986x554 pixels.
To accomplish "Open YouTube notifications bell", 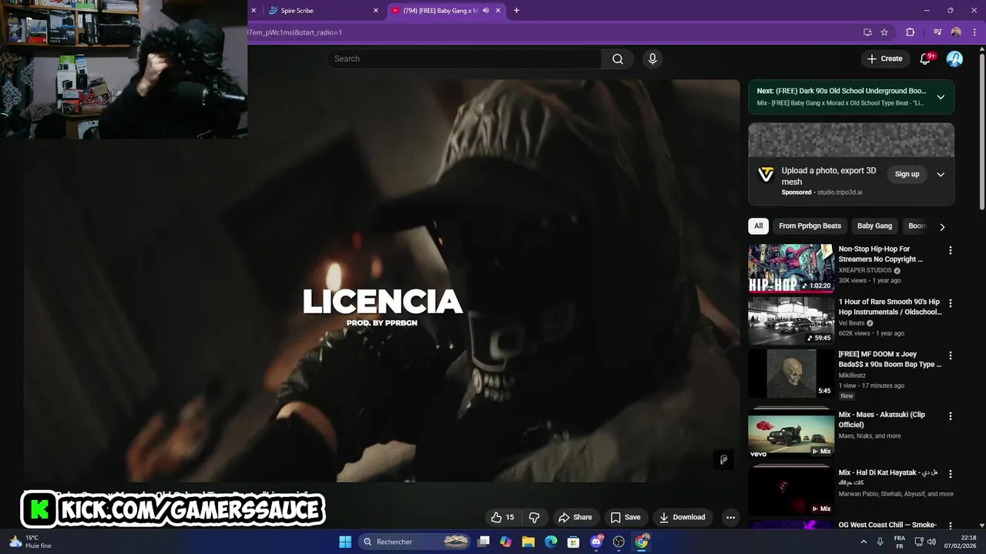I will pyautogui.click(x=925, y=59).
